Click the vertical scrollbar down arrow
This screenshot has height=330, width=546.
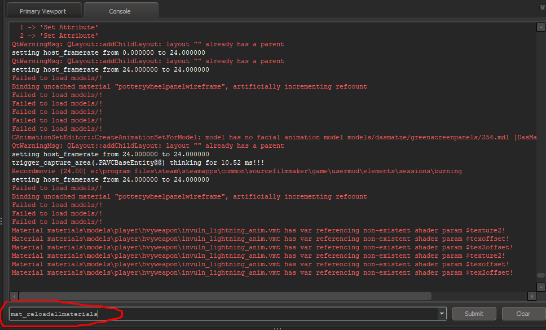[x=540, y=287]
